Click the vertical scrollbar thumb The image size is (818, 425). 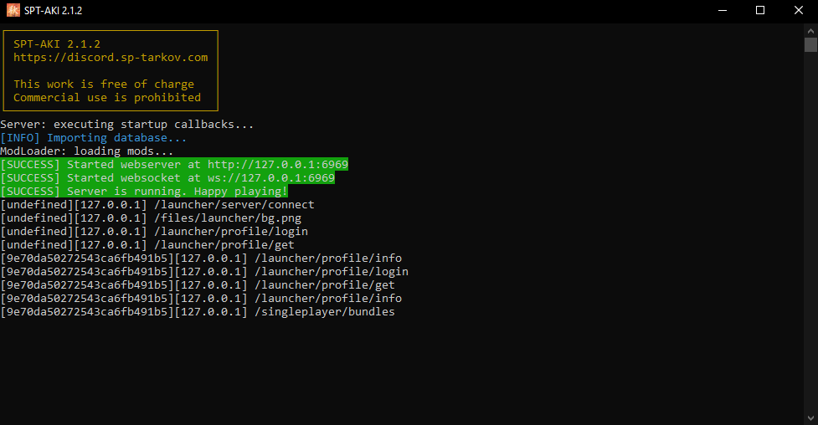tap(810, 45)
